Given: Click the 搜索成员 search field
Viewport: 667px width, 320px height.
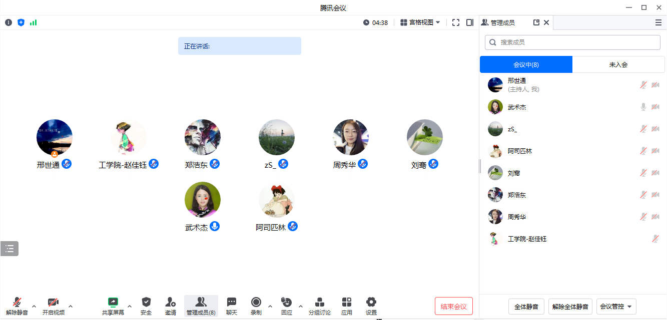Looking at the screenshot, I should [x=572, y=42].
